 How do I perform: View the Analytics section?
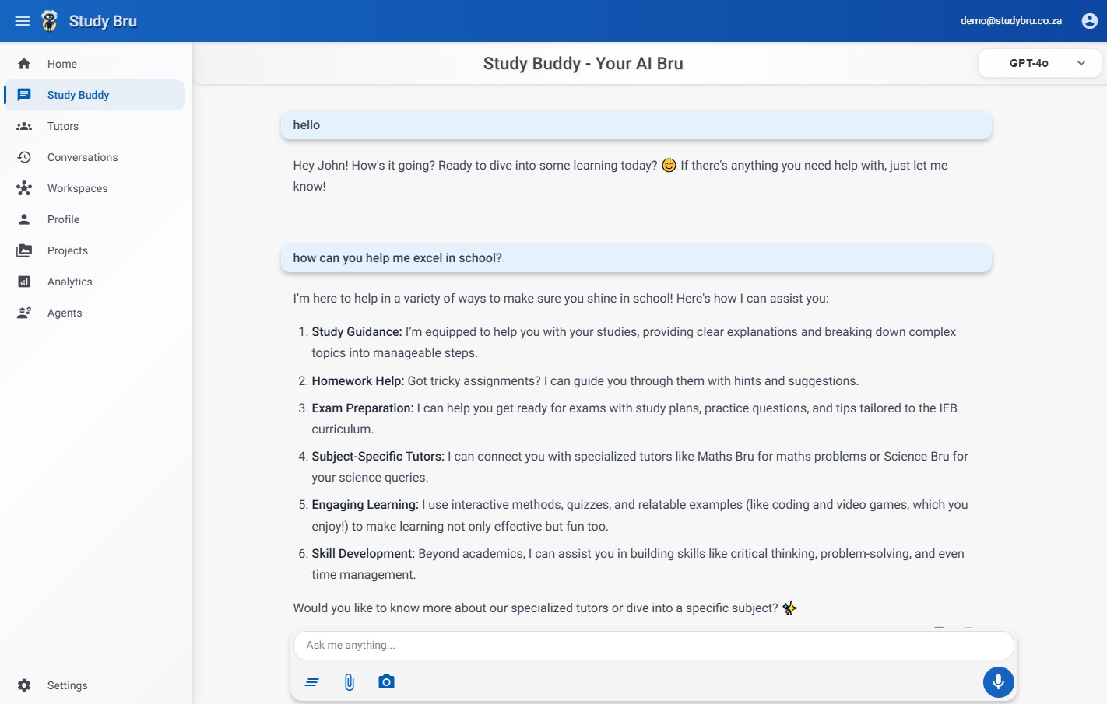(x=69, y=282)
